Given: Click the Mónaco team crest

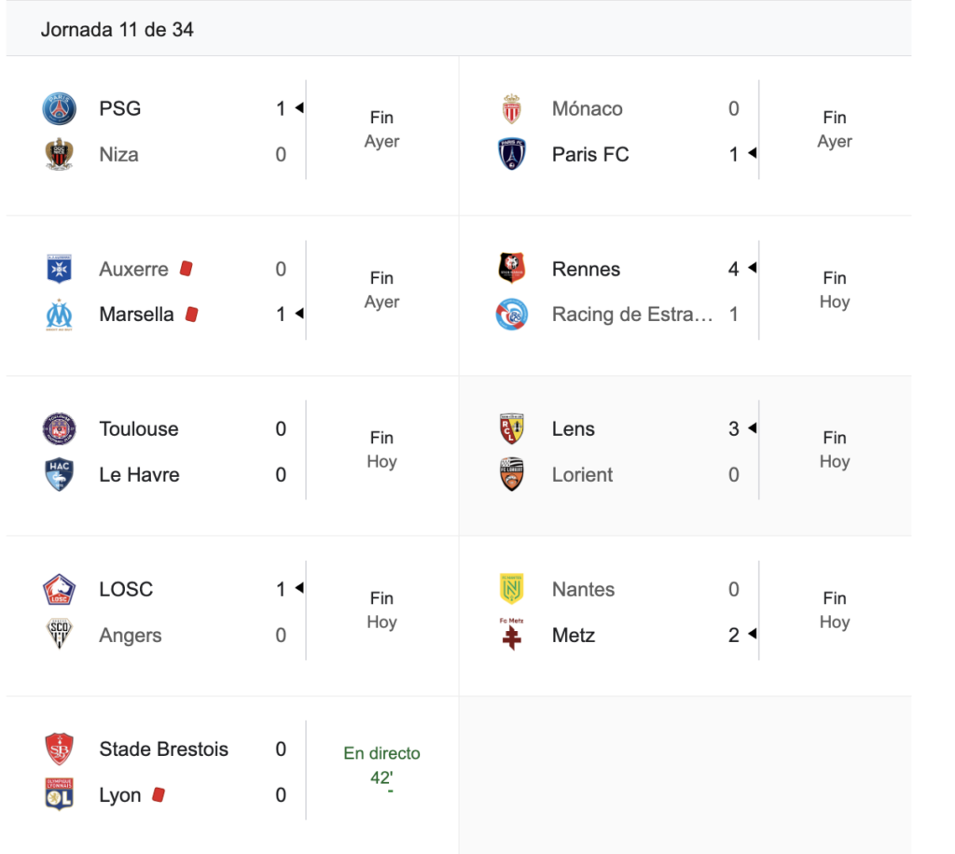Looking at the screenshot, I should tap(512, 109).
